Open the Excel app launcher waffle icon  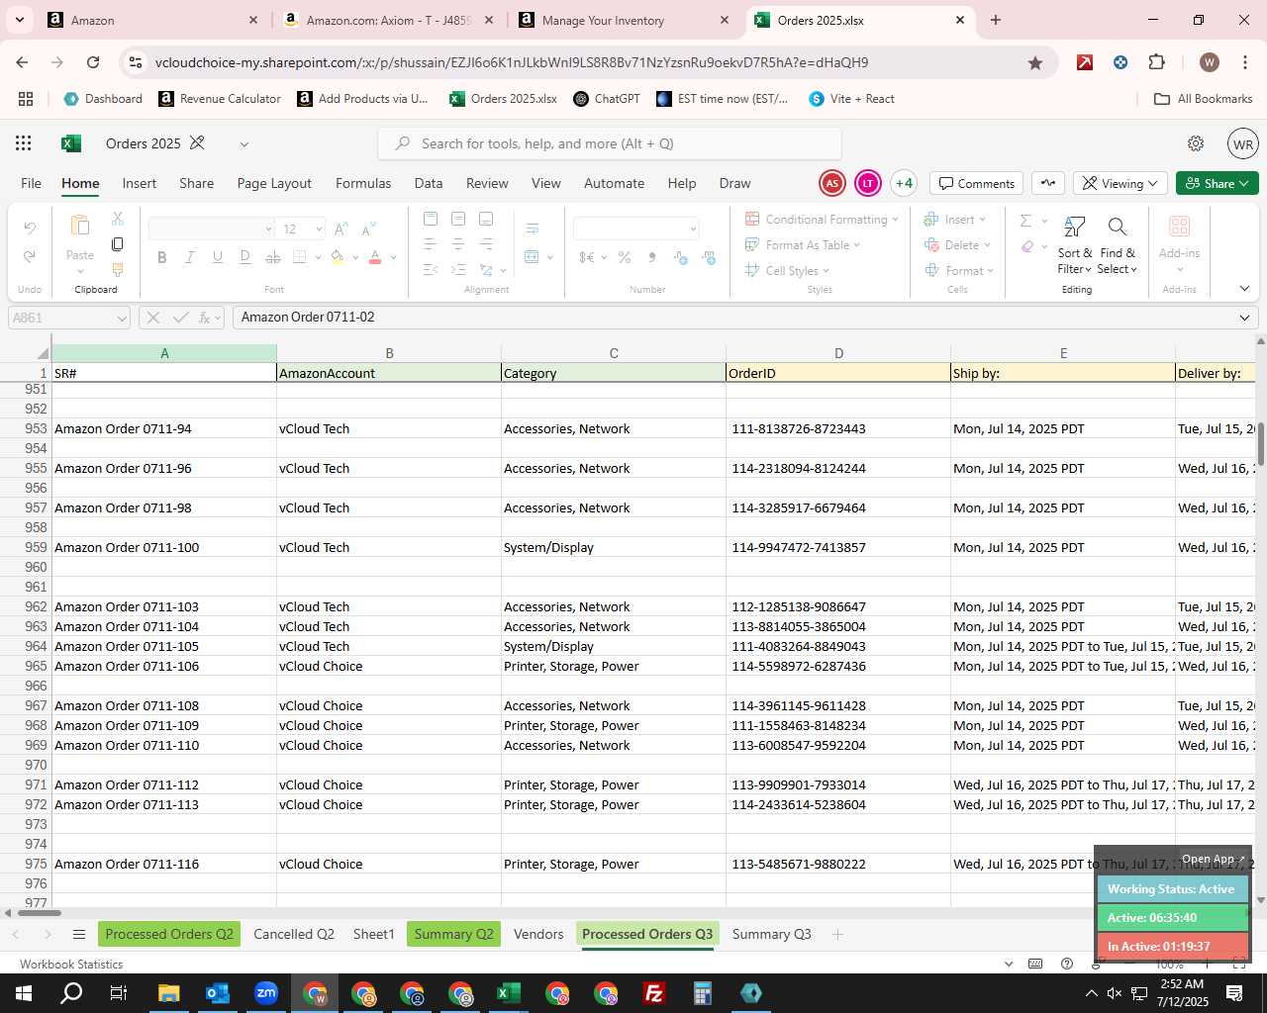[24, 143]
